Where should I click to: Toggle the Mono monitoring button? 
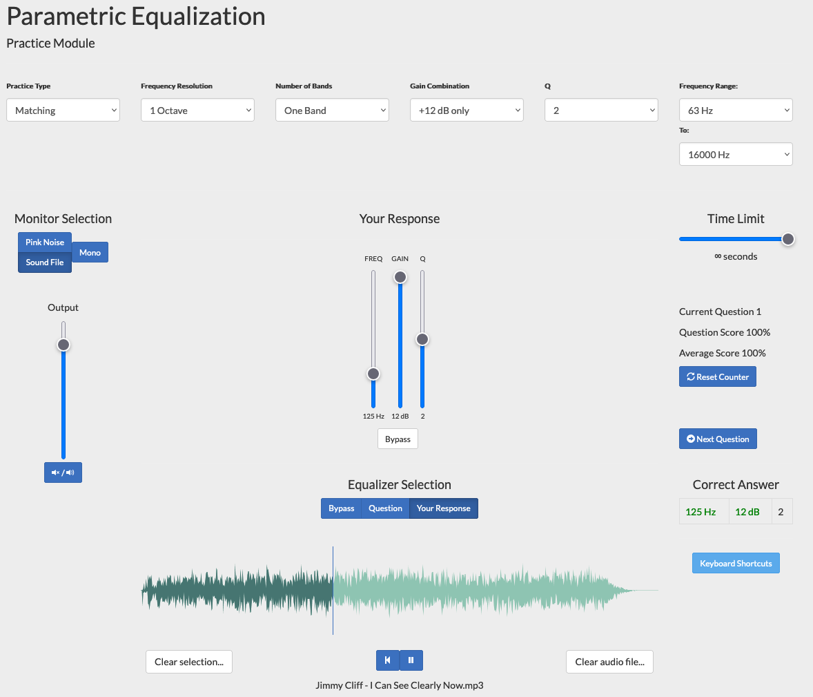[90, 252]
